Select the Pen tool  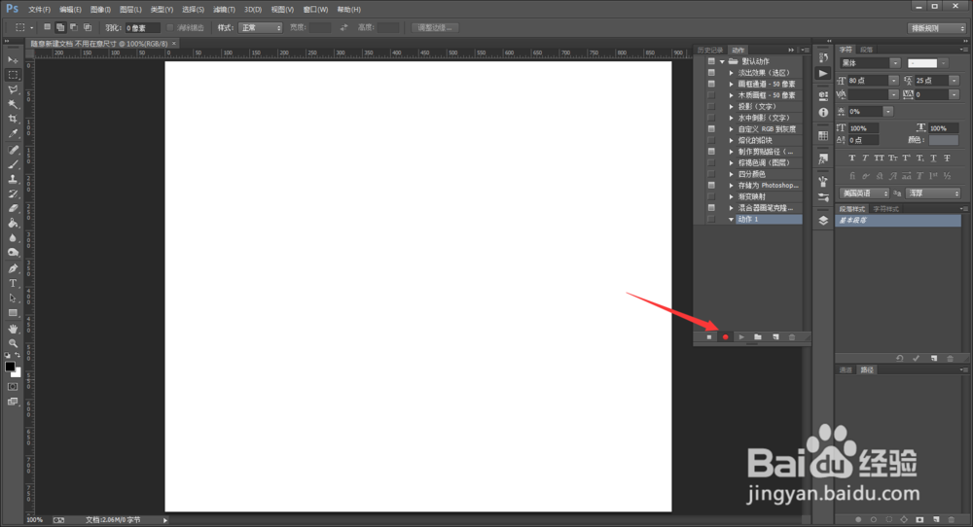[13, 268]
